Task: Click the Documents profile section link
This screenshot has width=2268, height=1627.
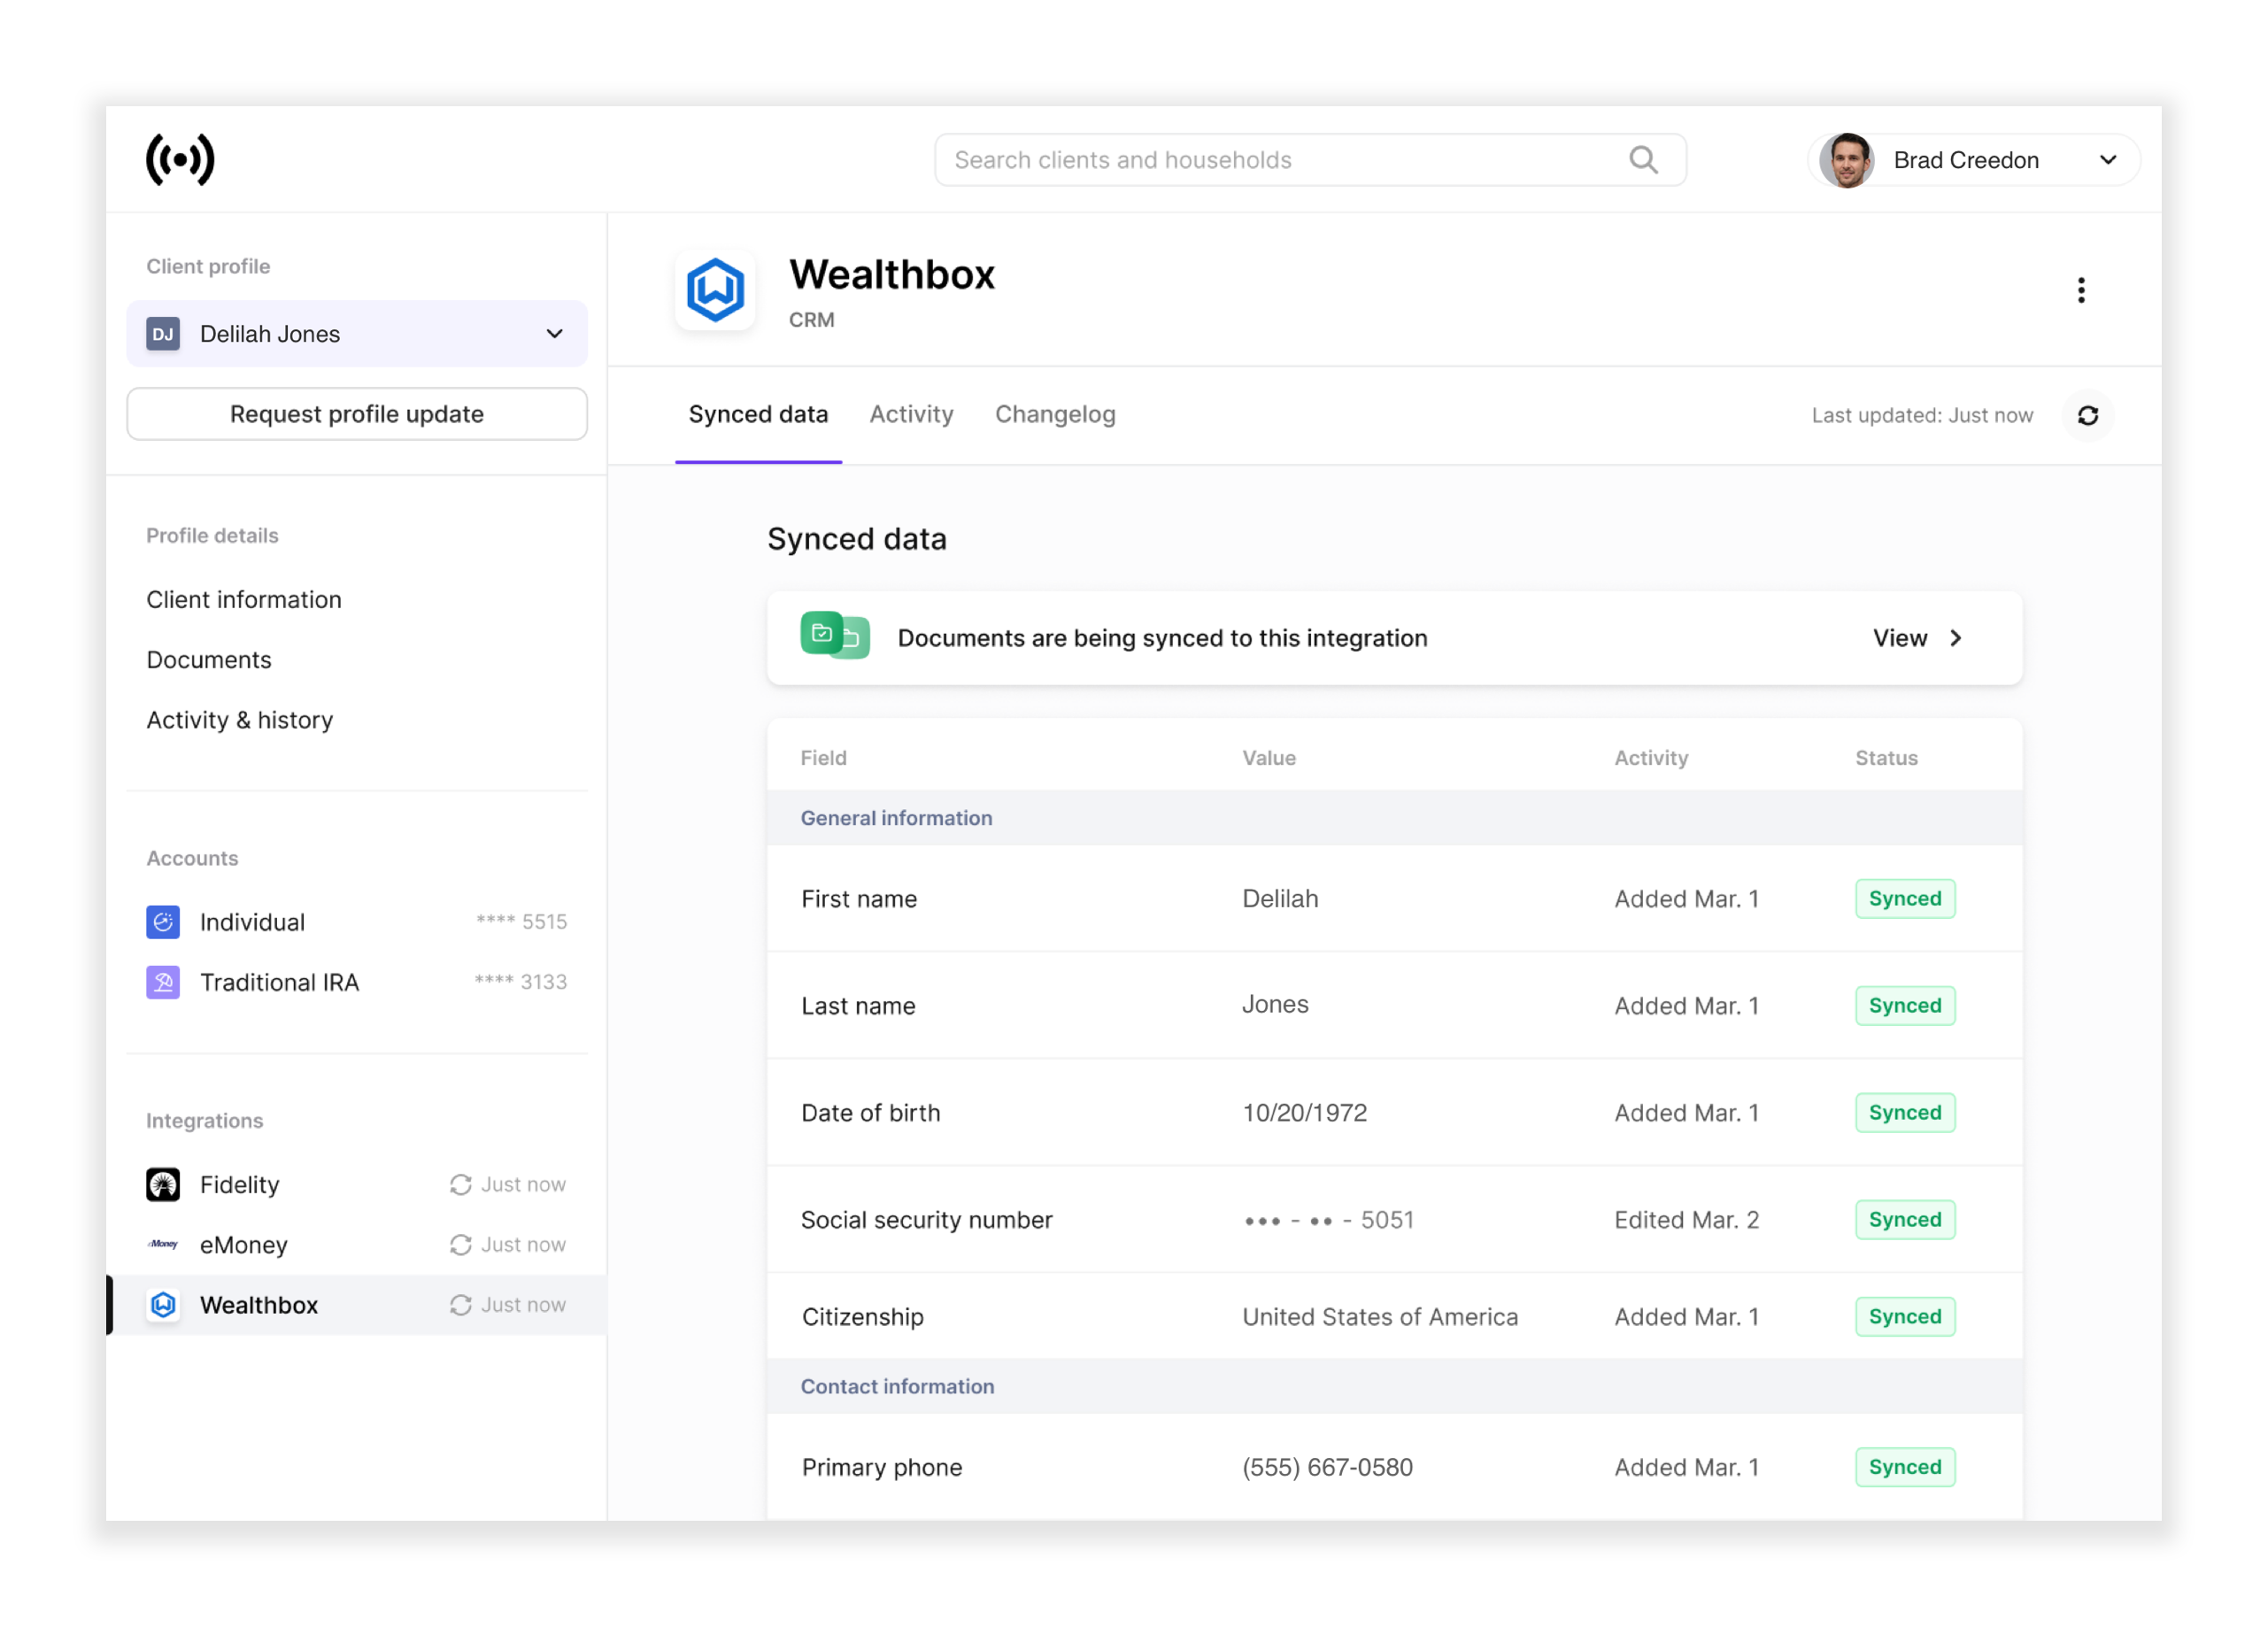Action: (x=208, y=659)
